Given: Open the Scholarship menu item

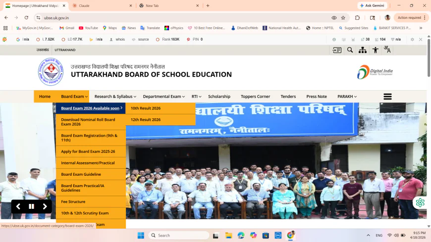Looking at the screenshot, I should pyautogui.click(x=219, y=97).
